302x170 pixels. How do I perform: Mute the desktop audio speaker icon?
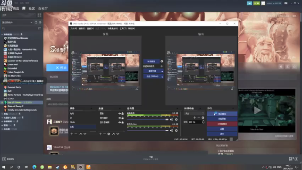click(x=171, y=119)
